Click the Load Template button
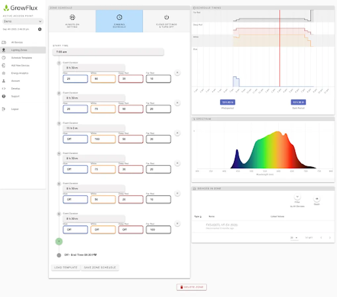 pos(66,267)
